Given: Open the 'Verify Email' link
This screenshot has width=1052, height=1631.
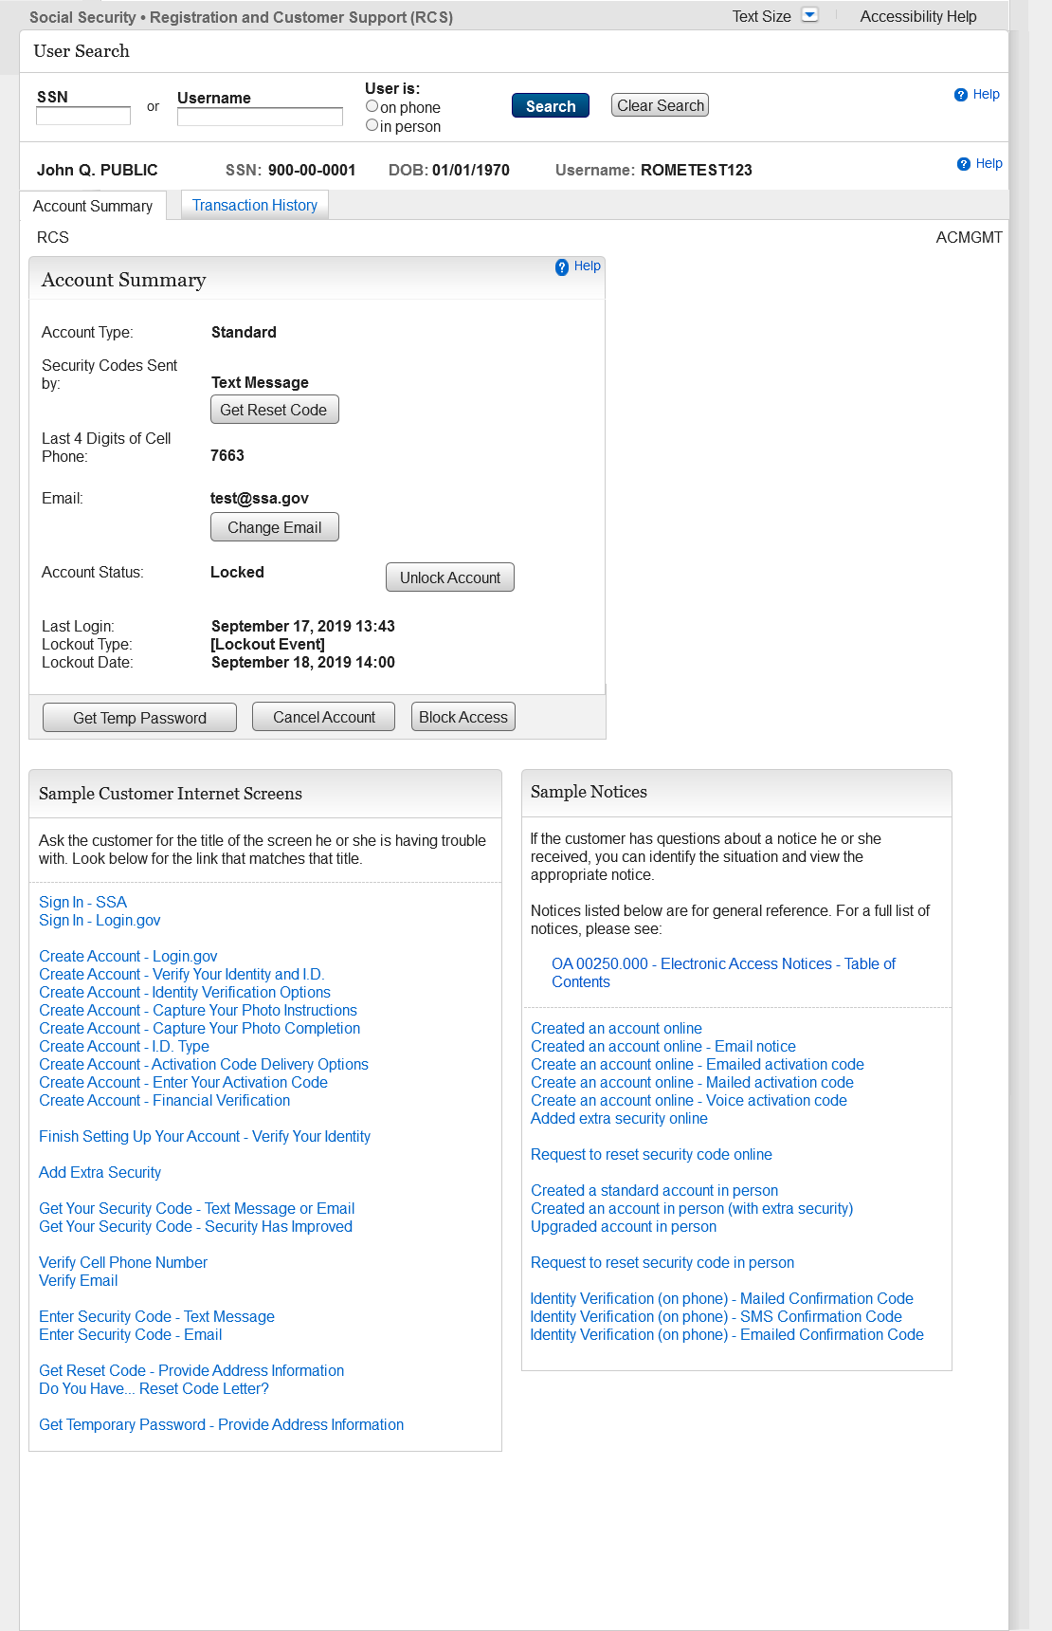Looking at the screenshot, I should click(x=79, y=1280).
